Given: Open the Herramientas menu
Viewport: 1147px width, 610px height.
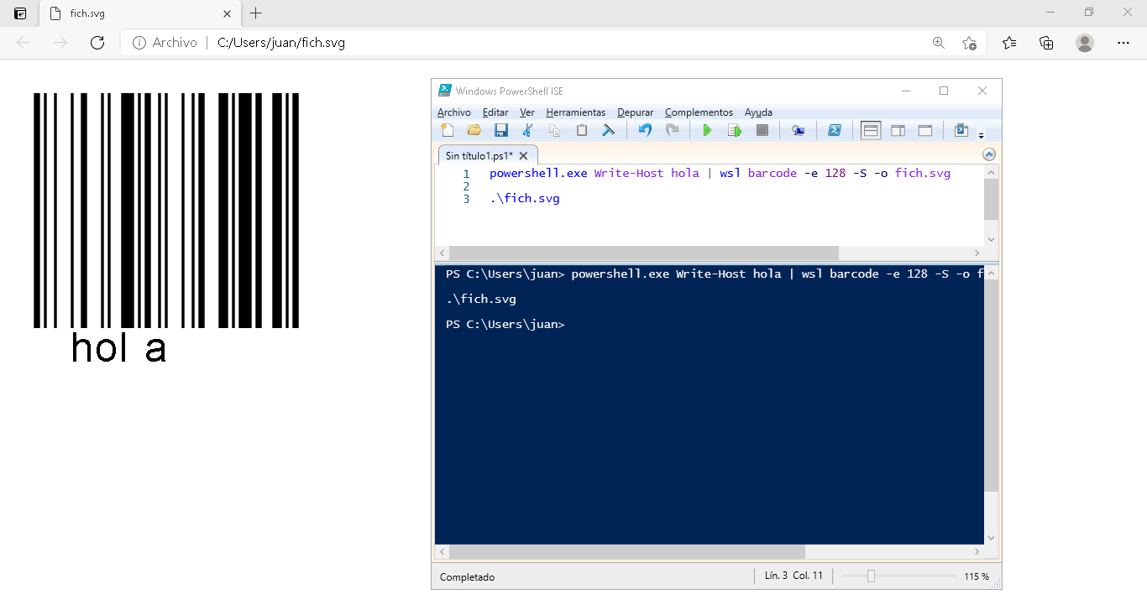Looking at the screenshot, I should pos(575,112).
